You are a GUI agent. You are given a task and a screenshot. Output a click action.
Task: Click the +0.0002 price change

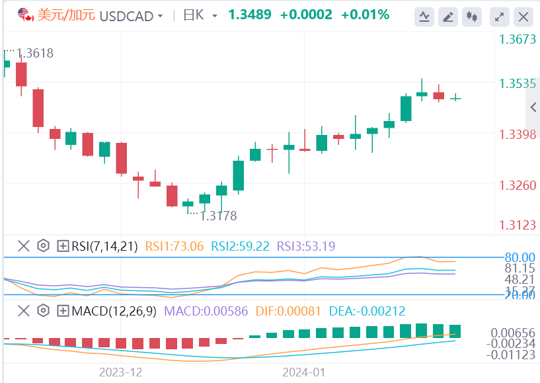(306, 15)
